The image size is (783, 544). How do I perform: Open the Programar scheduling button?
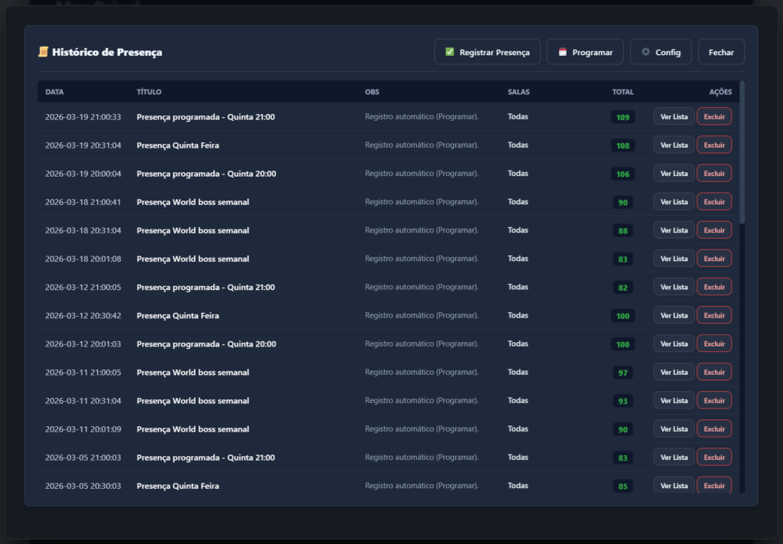pyautogui.click(x=585, y=52)
